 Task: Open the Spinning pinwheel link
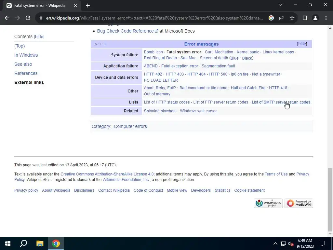[160, 111]
